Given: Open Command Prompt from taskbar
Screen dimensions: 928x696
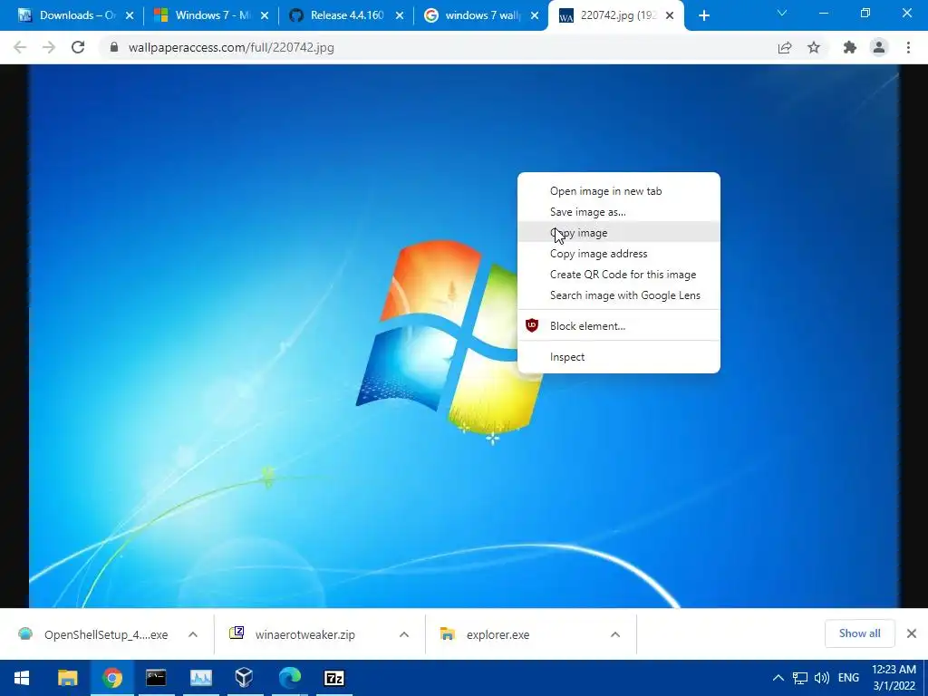Looking at the screenshot, I should tap(156, 678).
